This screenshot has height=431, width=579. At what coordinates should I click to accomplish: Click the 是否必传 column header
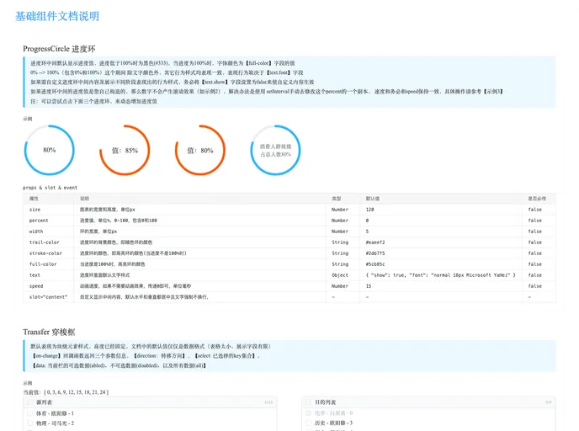pyautogui.click(x=535, y=198)
